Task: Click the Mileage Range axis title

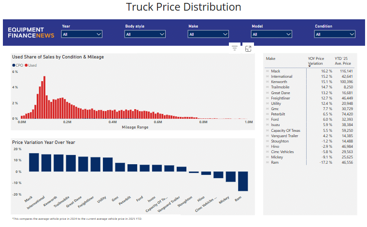Action: point(135,127)
